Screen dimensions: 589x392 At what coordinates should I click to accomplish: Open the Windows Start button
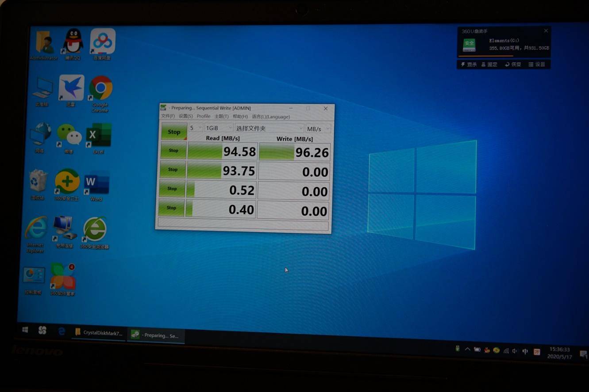click(25, 330)
